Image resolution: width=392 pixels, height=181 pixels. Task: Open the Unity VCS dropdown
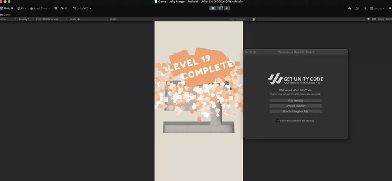(82, 8)
